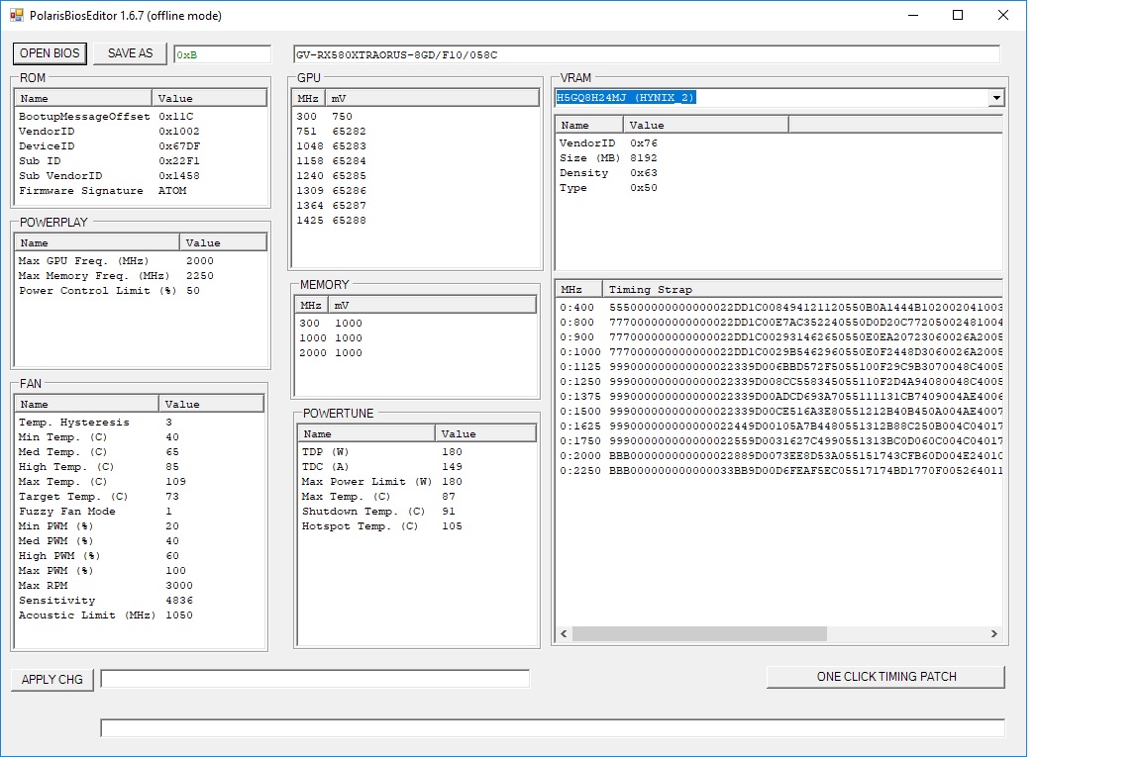This screenshot has width=1141, height=757.
Task: Click the OPEN BIOS button
Action: (50, 53)
